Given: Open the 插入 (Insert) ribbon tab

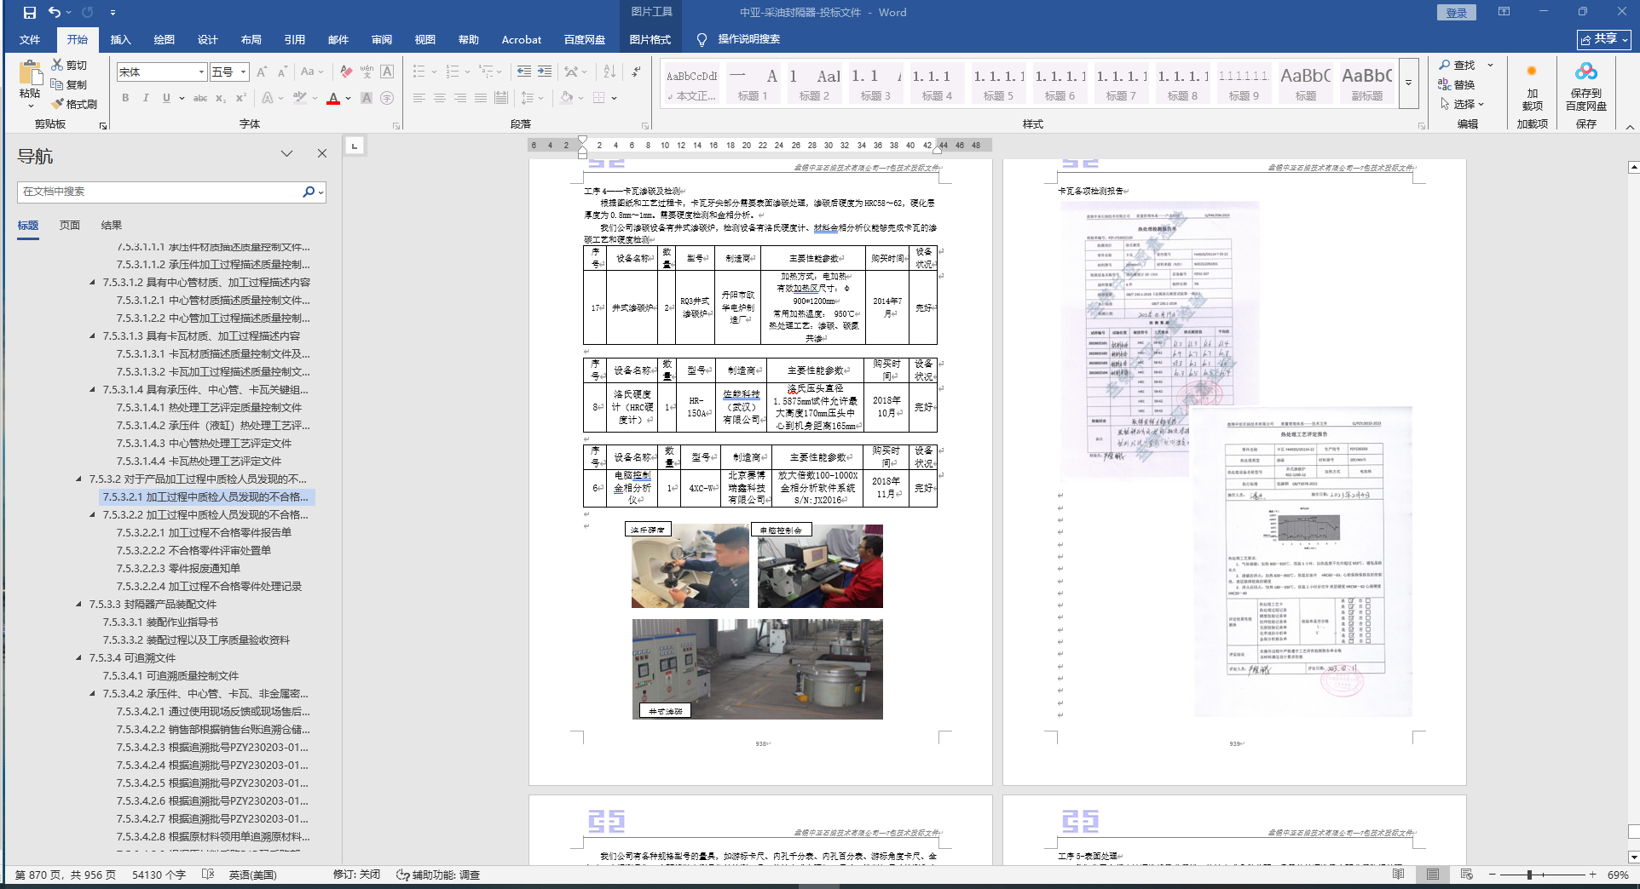Looking at the screenshot, I should click(121, 40).
